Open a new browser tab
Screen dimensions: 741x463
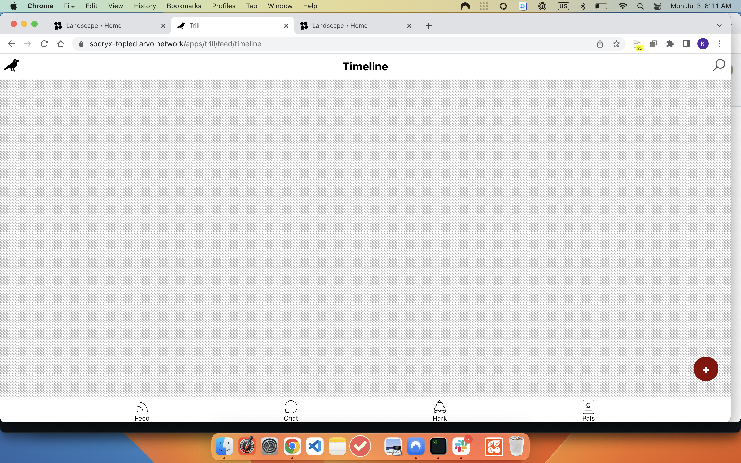[428, 26]
